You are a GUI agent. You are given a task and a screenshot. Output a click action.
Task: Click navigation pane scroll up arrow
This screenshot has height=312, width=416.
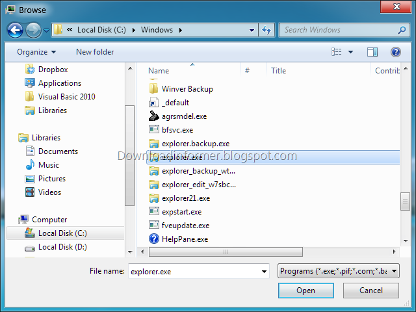(x=130, y=68)
